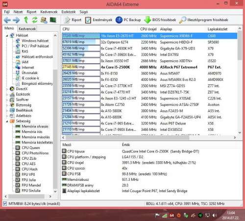This screenshot has height=221, width=245.
Task: Expand the Adatbázis tree node
Action: pos(7,116)
